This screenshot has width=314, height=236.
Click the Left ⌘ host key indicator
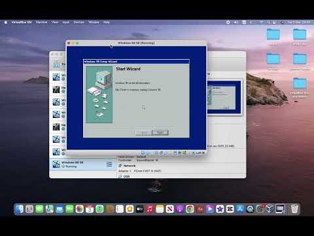[x=199, y=153]
